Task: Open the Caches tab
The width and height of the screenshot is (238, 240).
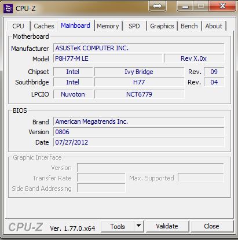Action: pos(44,26)
